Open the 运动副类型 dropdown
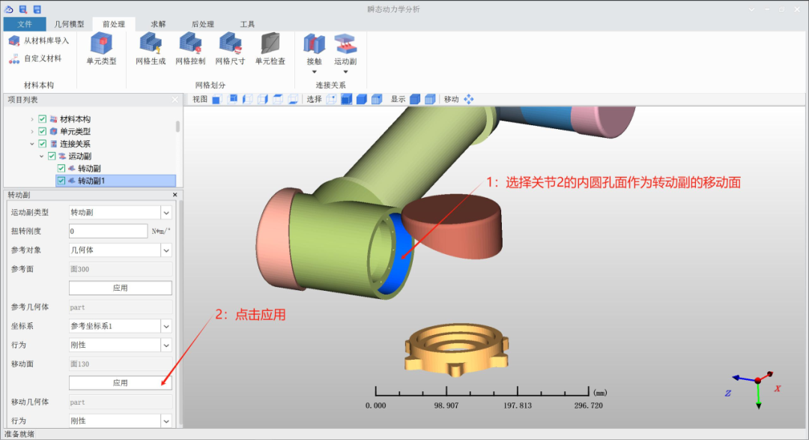Viewport: 809px width, 440px height. coord(166,212)
